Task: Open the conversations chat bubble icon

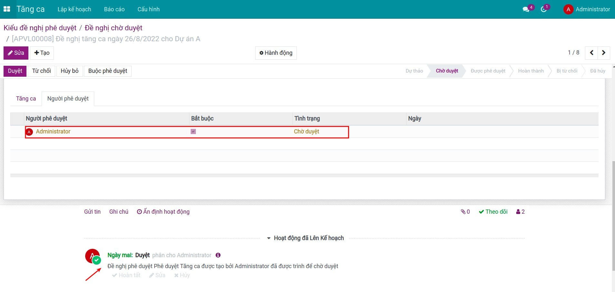Action: coord(526,9)
